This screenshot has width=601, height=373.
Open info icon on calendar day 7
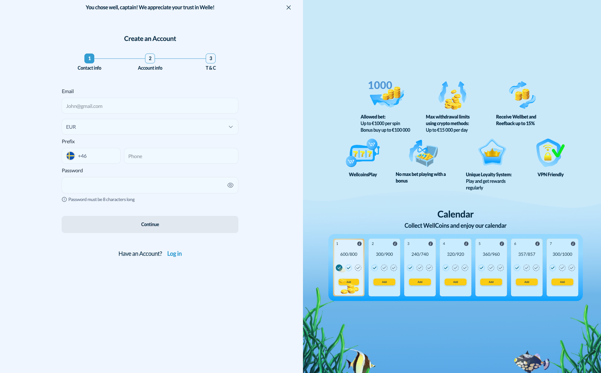click(x=573, y=244)
